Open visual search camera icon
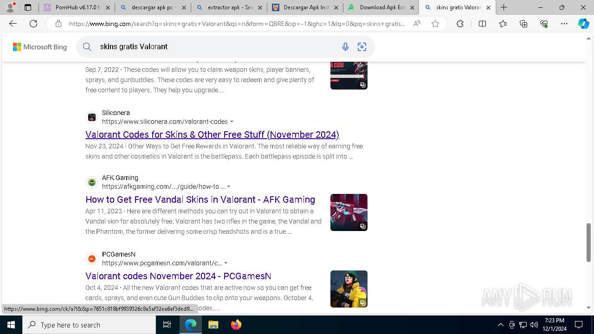Image resolution: width=594 pixels, height=334 pixels. coord(362,46)
